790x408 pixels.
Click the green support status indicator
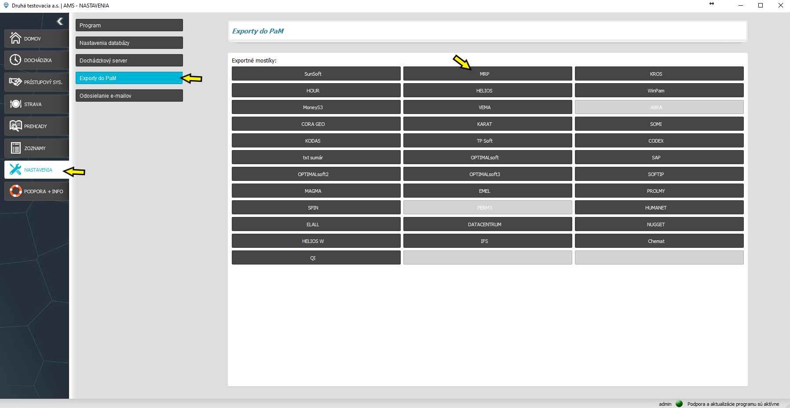(x=679, y=404)
